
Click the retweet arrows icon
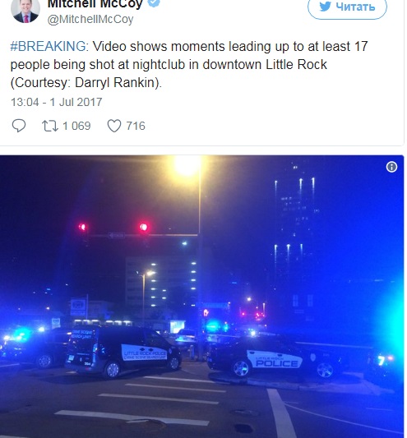(50, 126)
